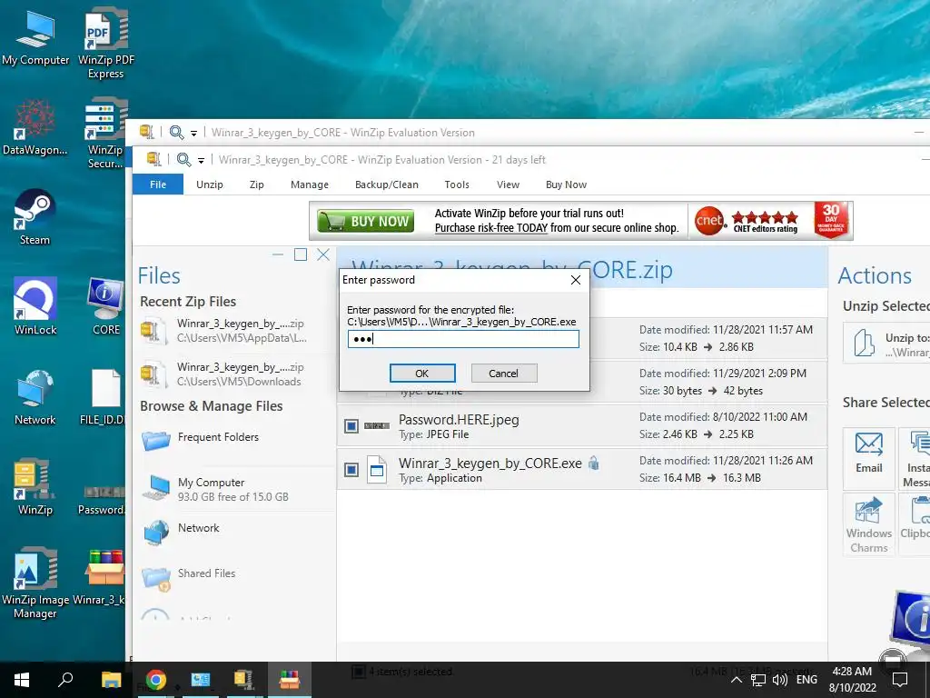
Task: Close the Enter password dialog
Action: tap(575, 280)
